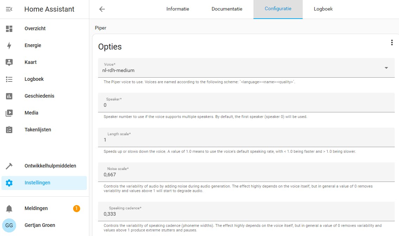Image resolution: width=399 pixels, height=236 pixels.
Task: Switch to the Informatie tab
Action: [x=178, y=9]
